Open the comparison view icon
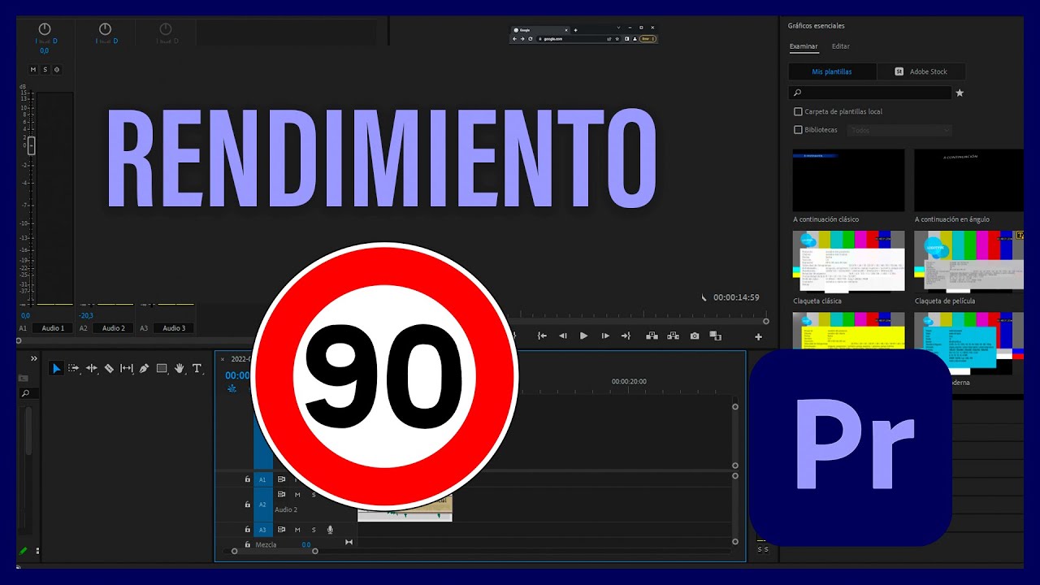 [x=716, y=336]
